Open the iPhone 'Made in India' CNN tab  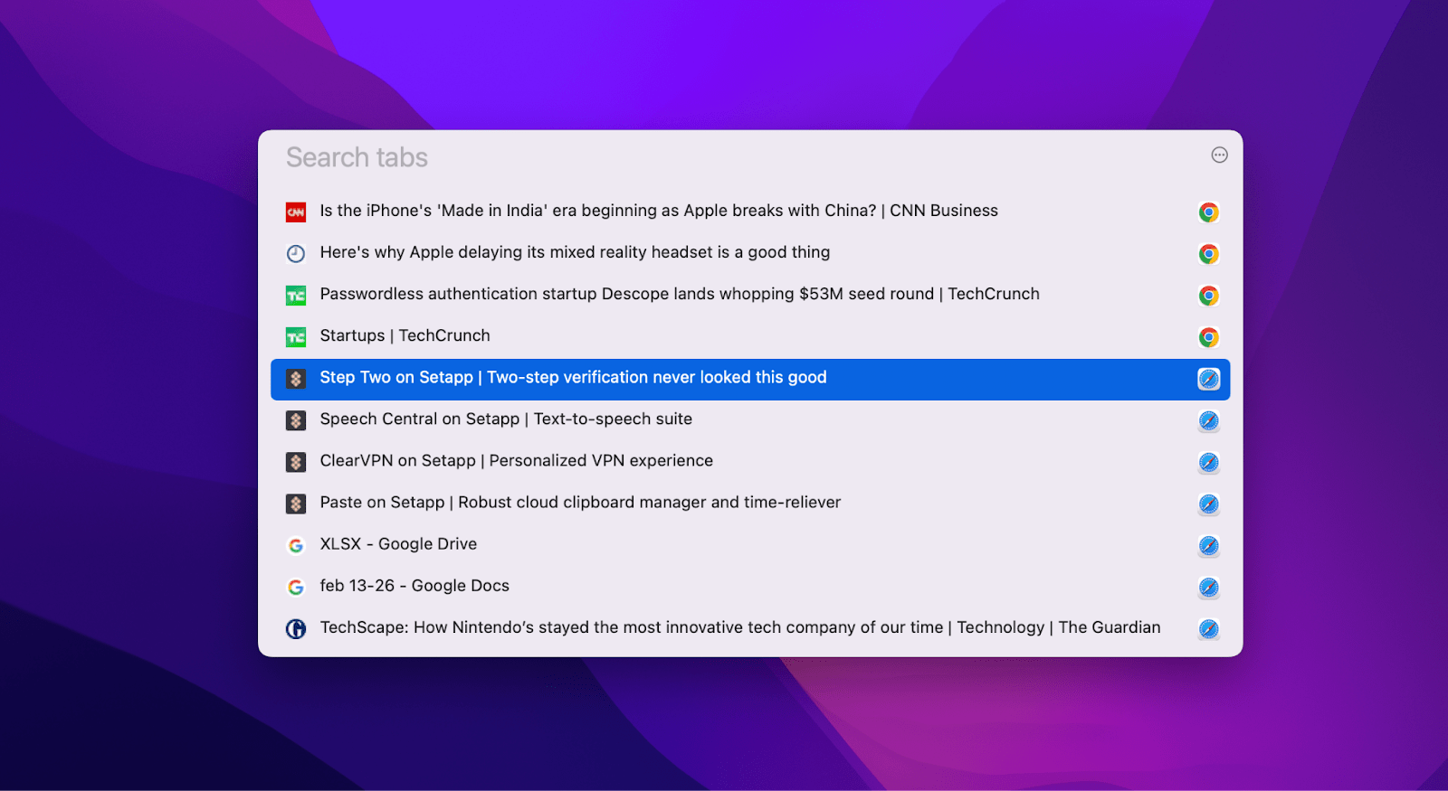tap(750, 212)
